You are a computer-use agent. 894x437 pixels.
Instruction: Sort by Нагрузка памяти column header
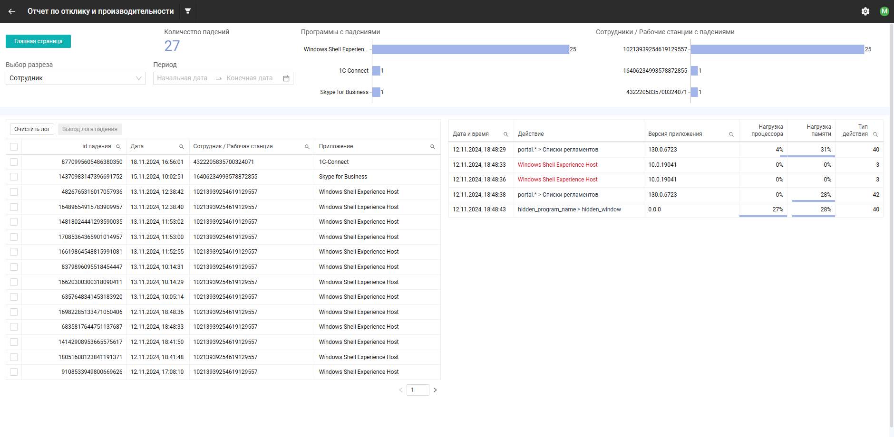click(819, 131)
